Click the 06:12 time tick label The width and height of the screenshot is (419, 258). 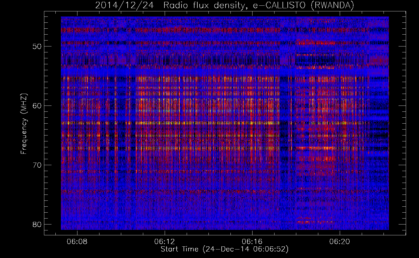[165, 242]
